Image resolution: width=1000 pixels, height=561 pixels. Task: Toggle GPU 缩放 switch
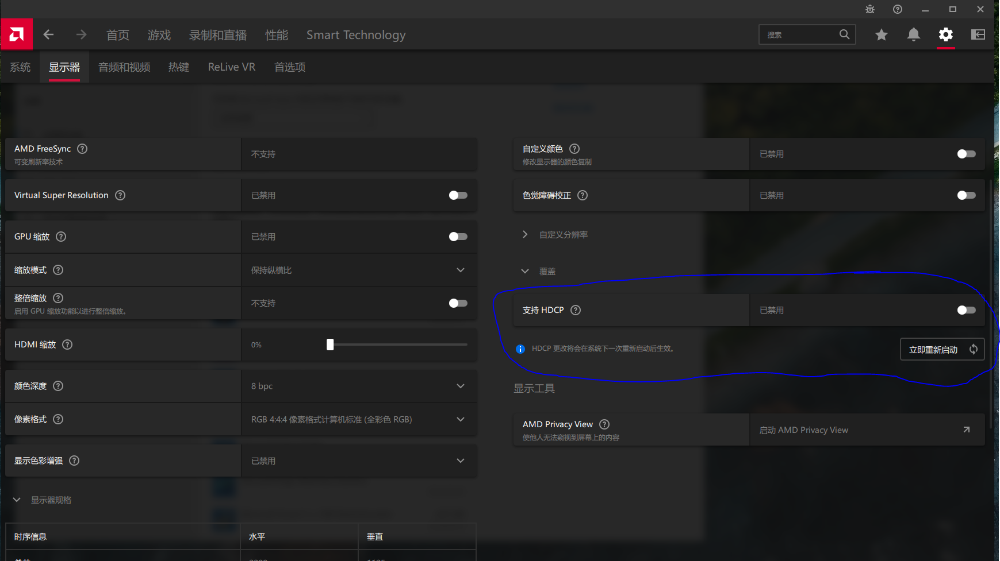click(x=458, y=237)
